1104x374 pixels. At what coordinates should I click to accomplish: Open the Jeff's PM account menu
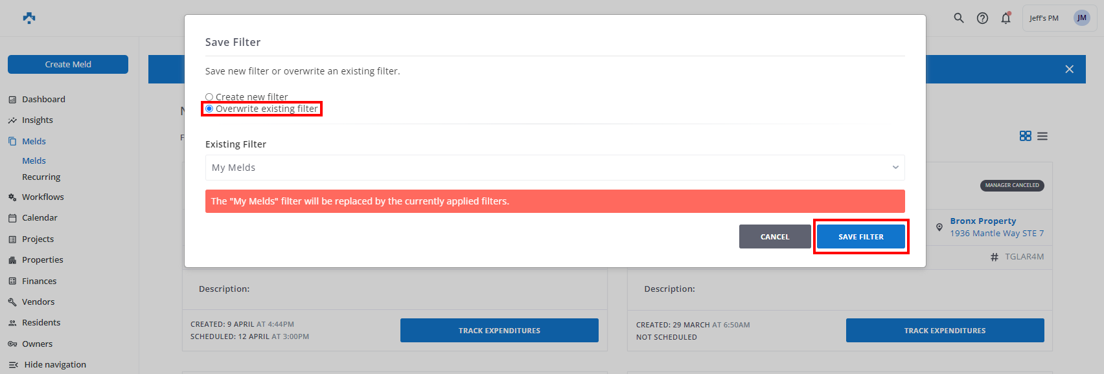click(1044, 18)
